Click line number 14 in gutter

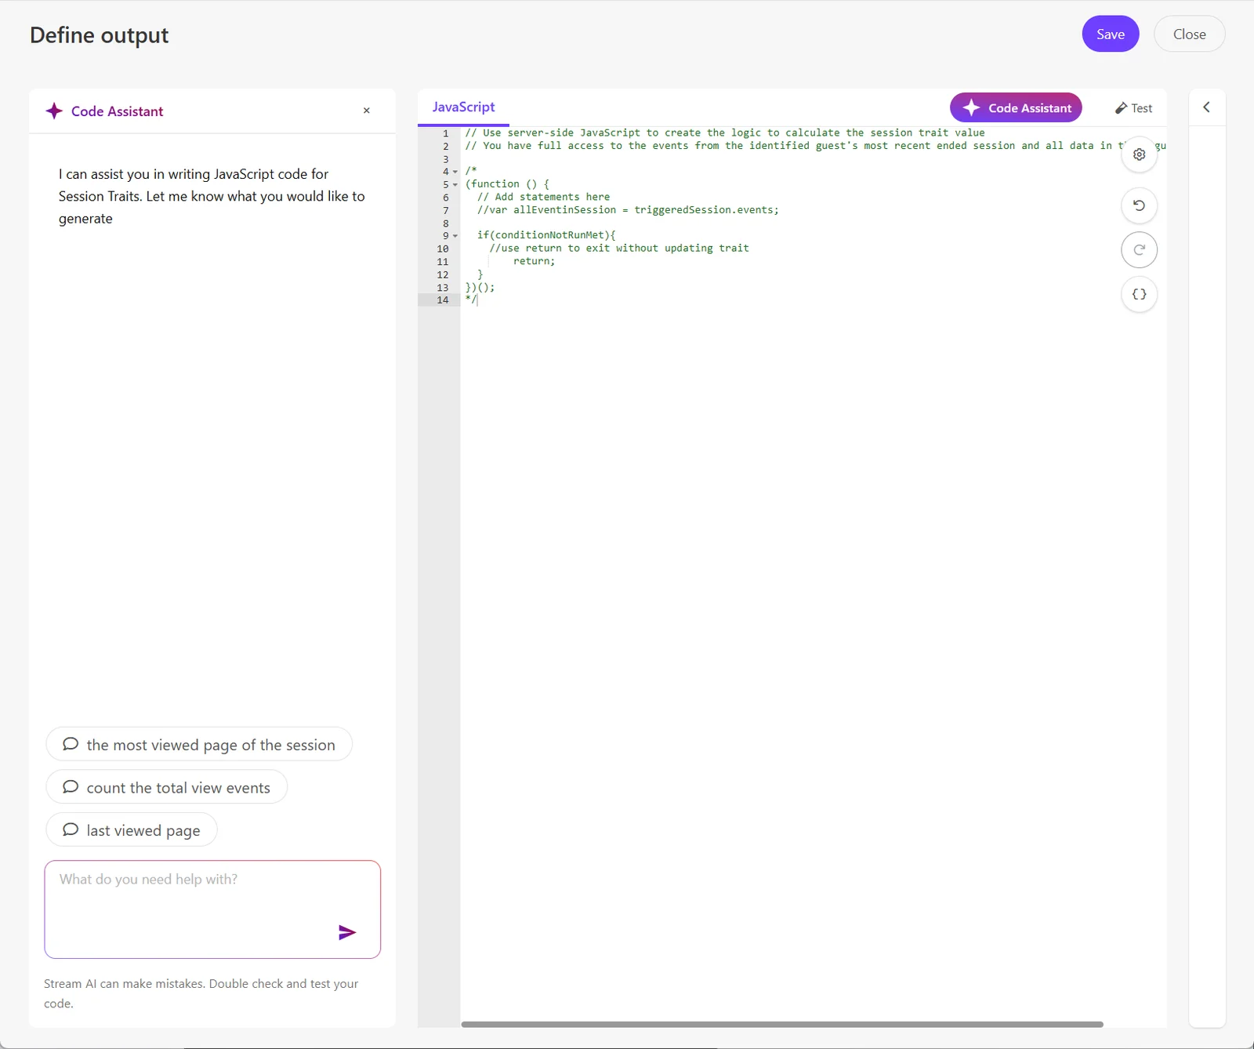click(x=443, y=300)
